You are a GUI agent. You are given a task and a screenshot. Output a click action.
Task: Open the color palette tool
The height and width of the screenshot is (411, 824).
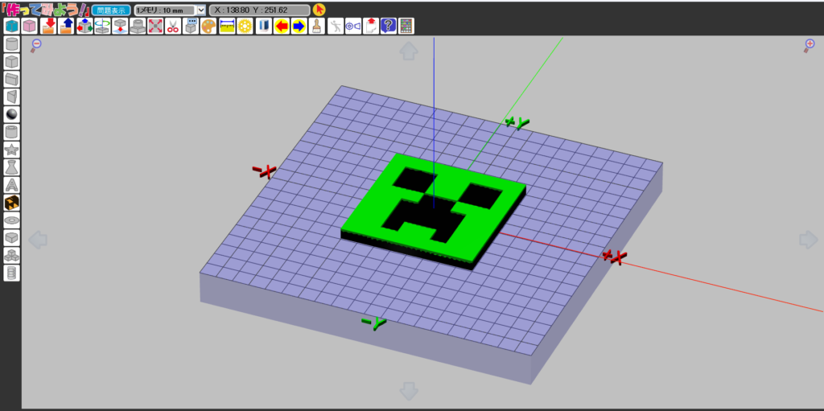208,27
